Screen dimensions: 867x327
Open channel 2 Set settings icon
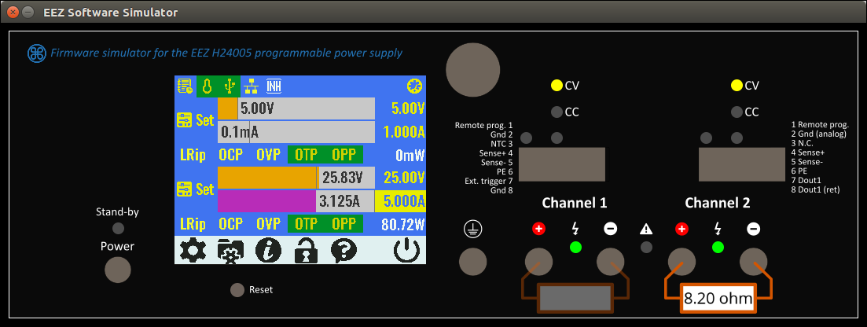coord(184,189)
